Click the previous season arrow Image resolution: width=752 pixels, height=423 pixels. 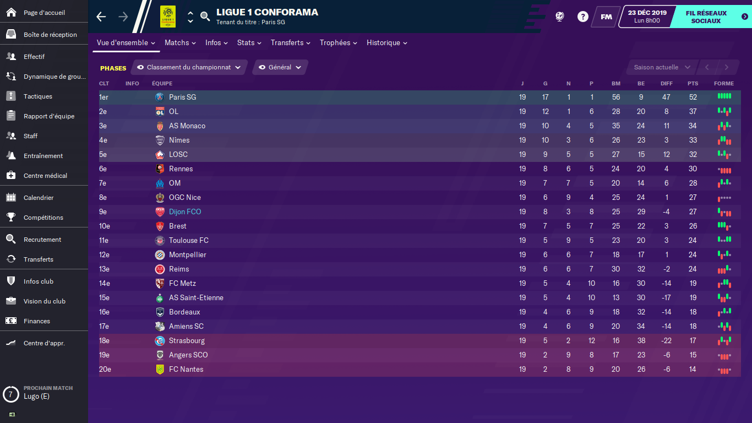tap(707, 67)
